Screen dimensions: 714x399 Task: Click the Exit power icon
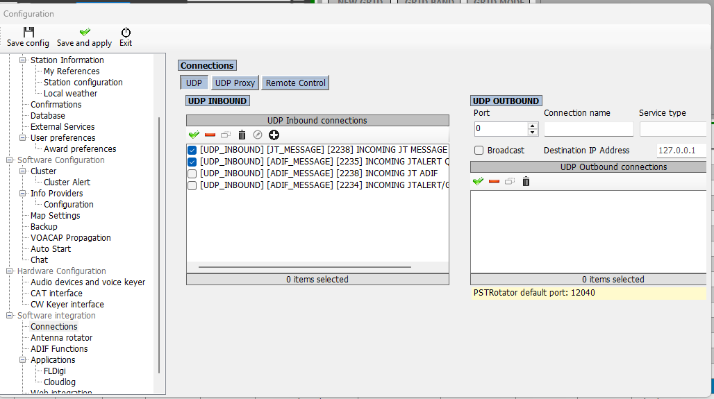coord(126,33)
